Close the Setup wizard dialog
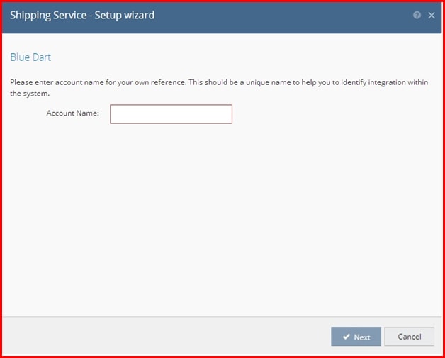This screenshot has height=358, width=445. coord(432,16)
